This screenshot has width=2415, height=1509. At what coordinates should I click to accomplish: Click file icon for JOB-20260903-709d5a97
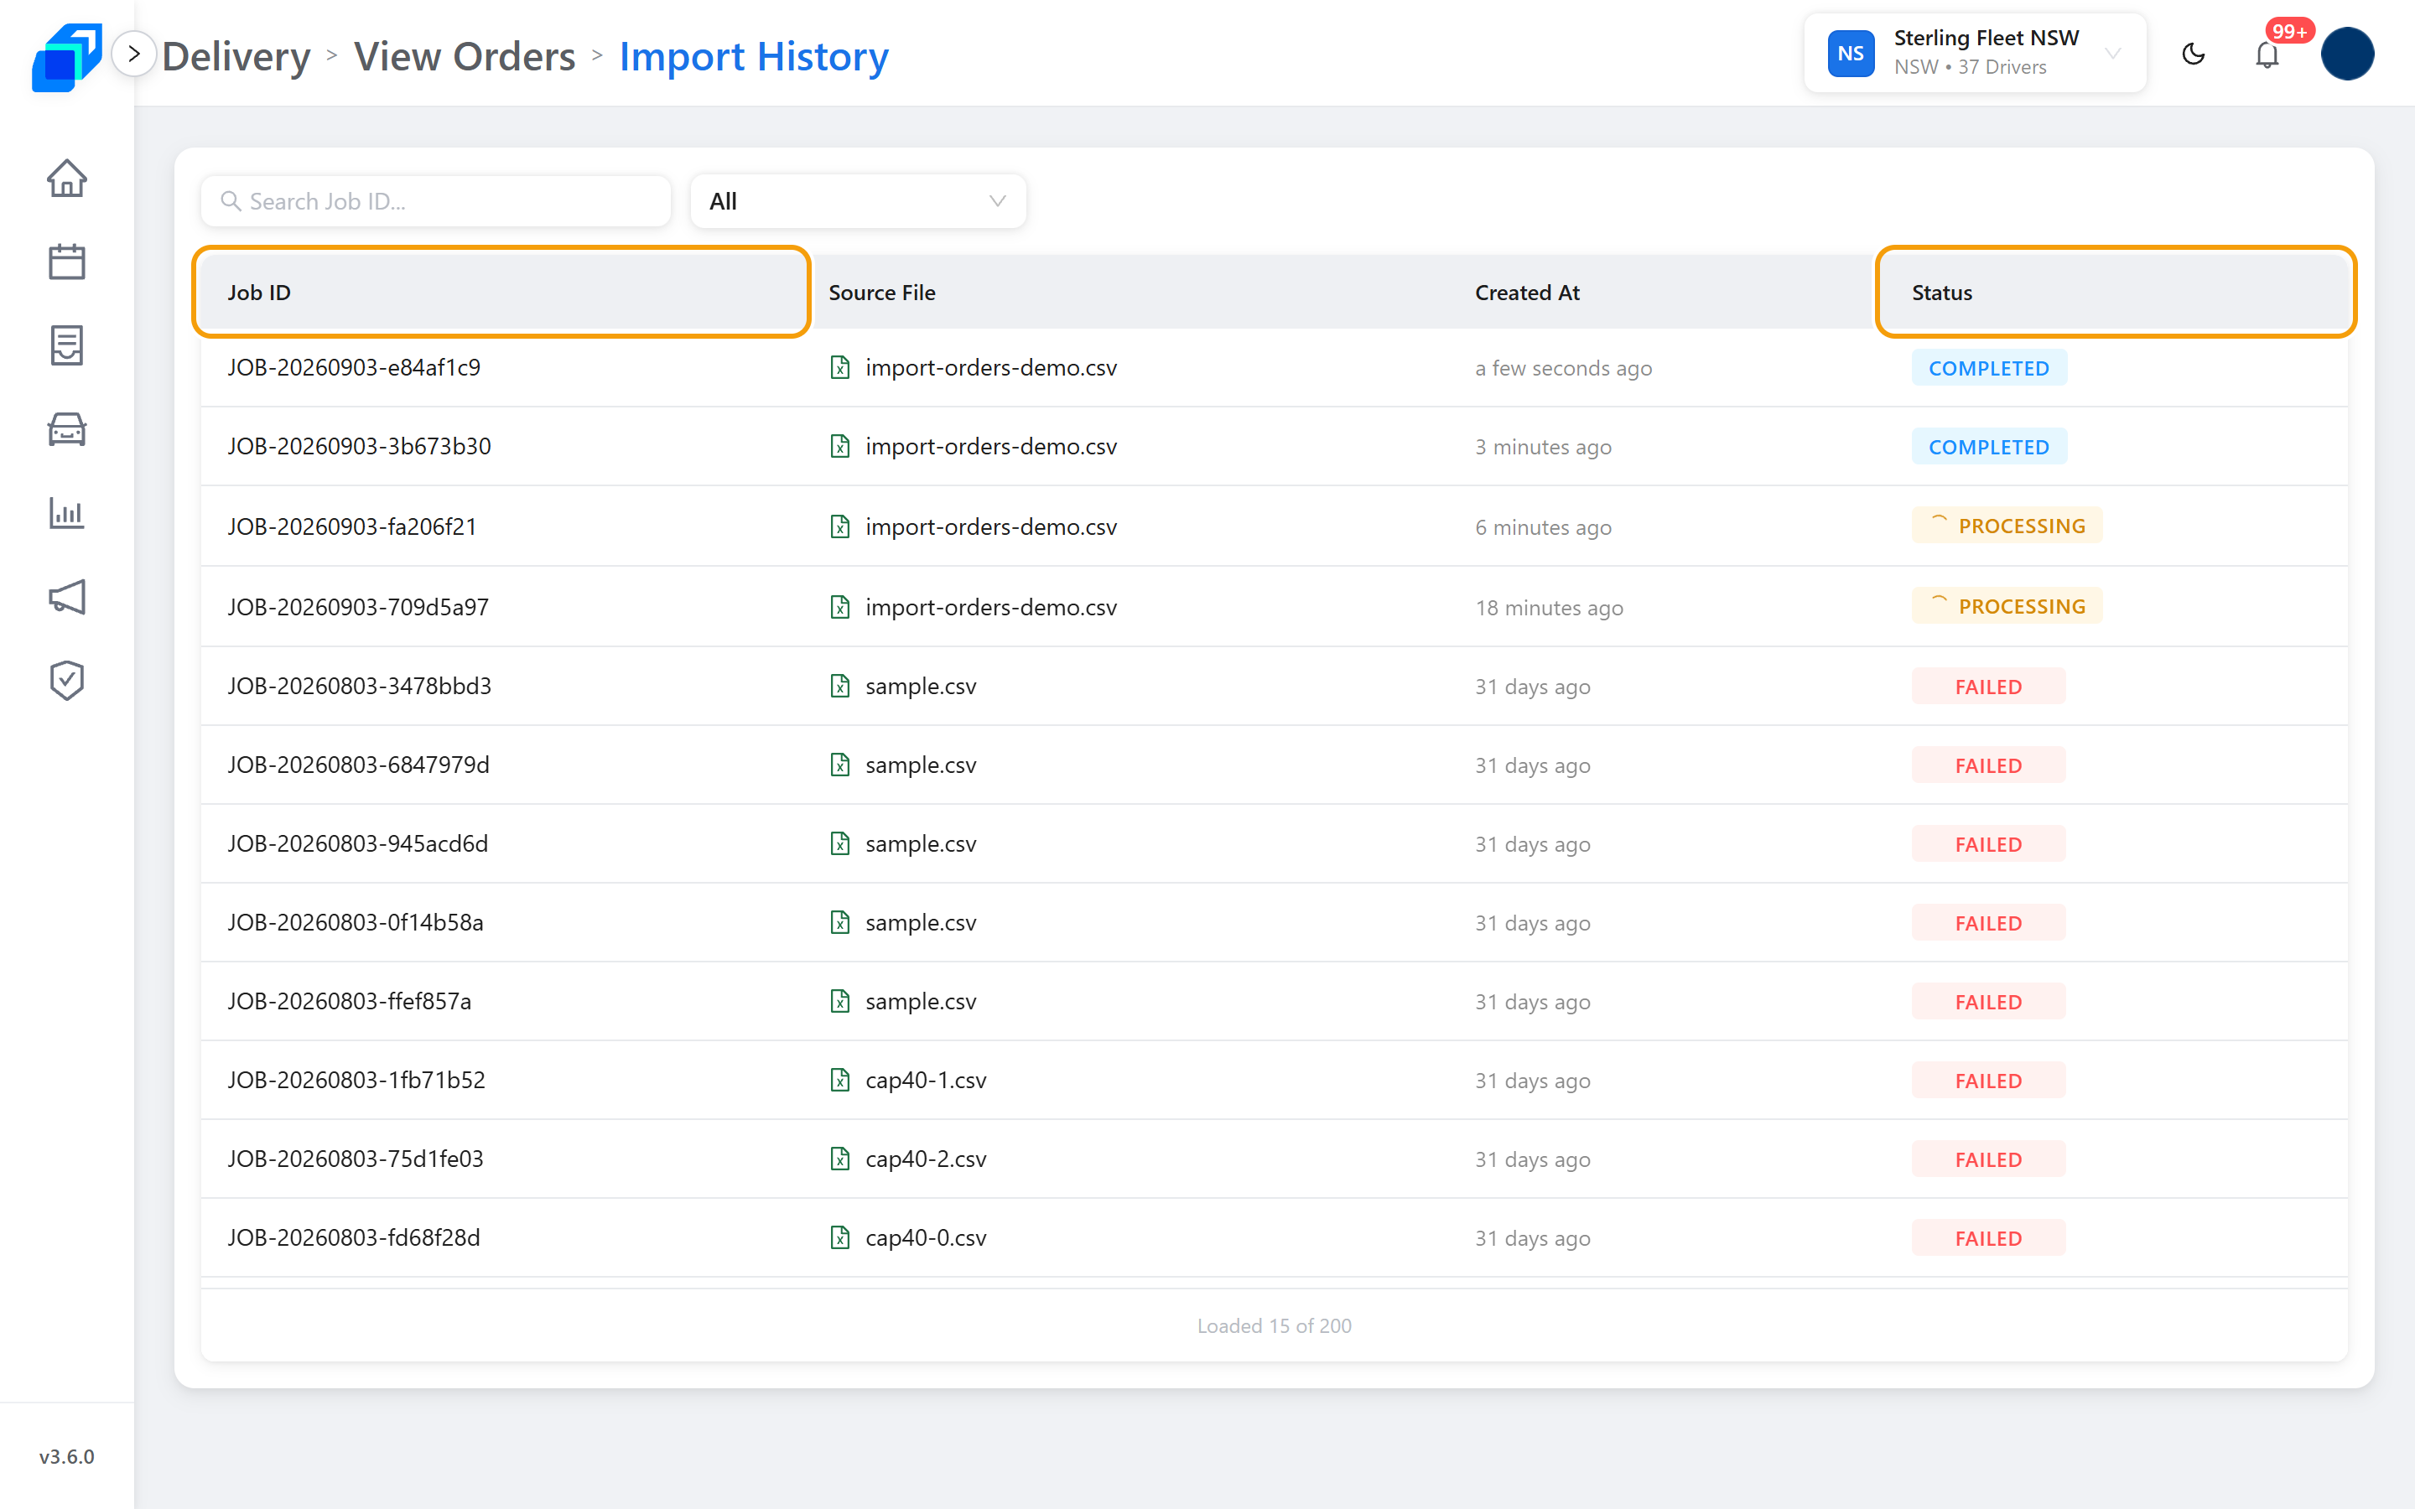coord(840,607)
